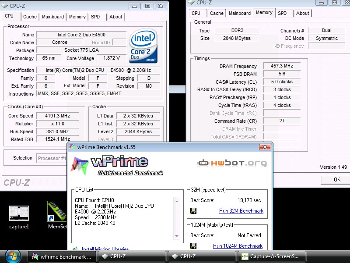Click Multiplier value x 11.0

[x=58, y=124]
